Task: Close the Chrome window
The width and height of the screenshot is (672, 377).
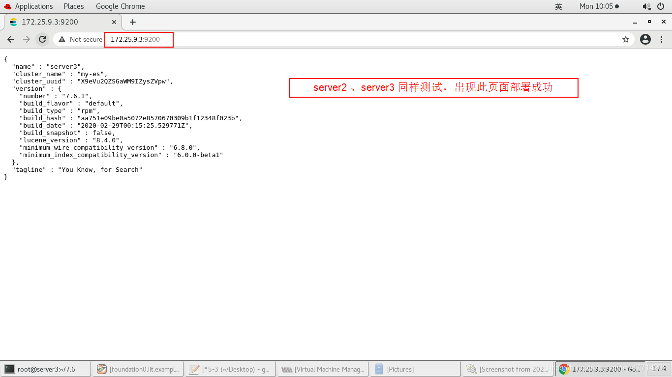Action: [663, 22]
